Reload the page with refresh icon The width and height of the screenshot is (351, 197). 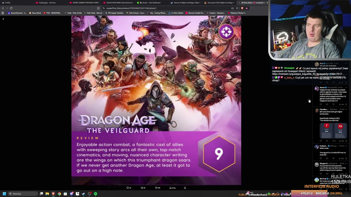click(x=11, y=8)
